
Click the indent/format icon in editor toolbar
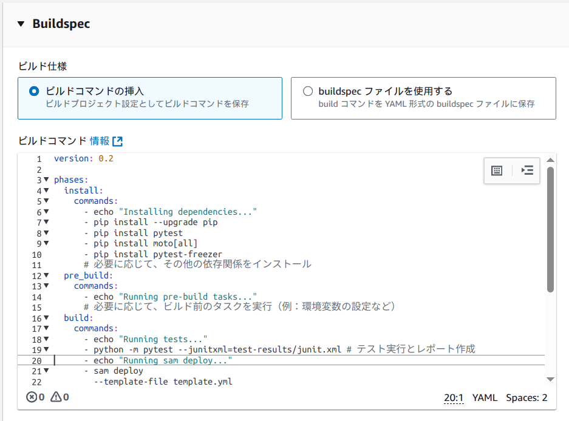tap(527, 170)
